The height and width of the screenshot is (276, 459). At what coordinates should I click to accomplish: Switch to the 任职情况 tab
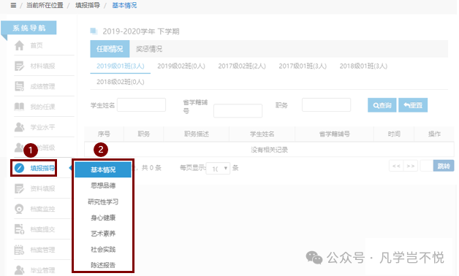pyautogui.click(x=110, y=49)
